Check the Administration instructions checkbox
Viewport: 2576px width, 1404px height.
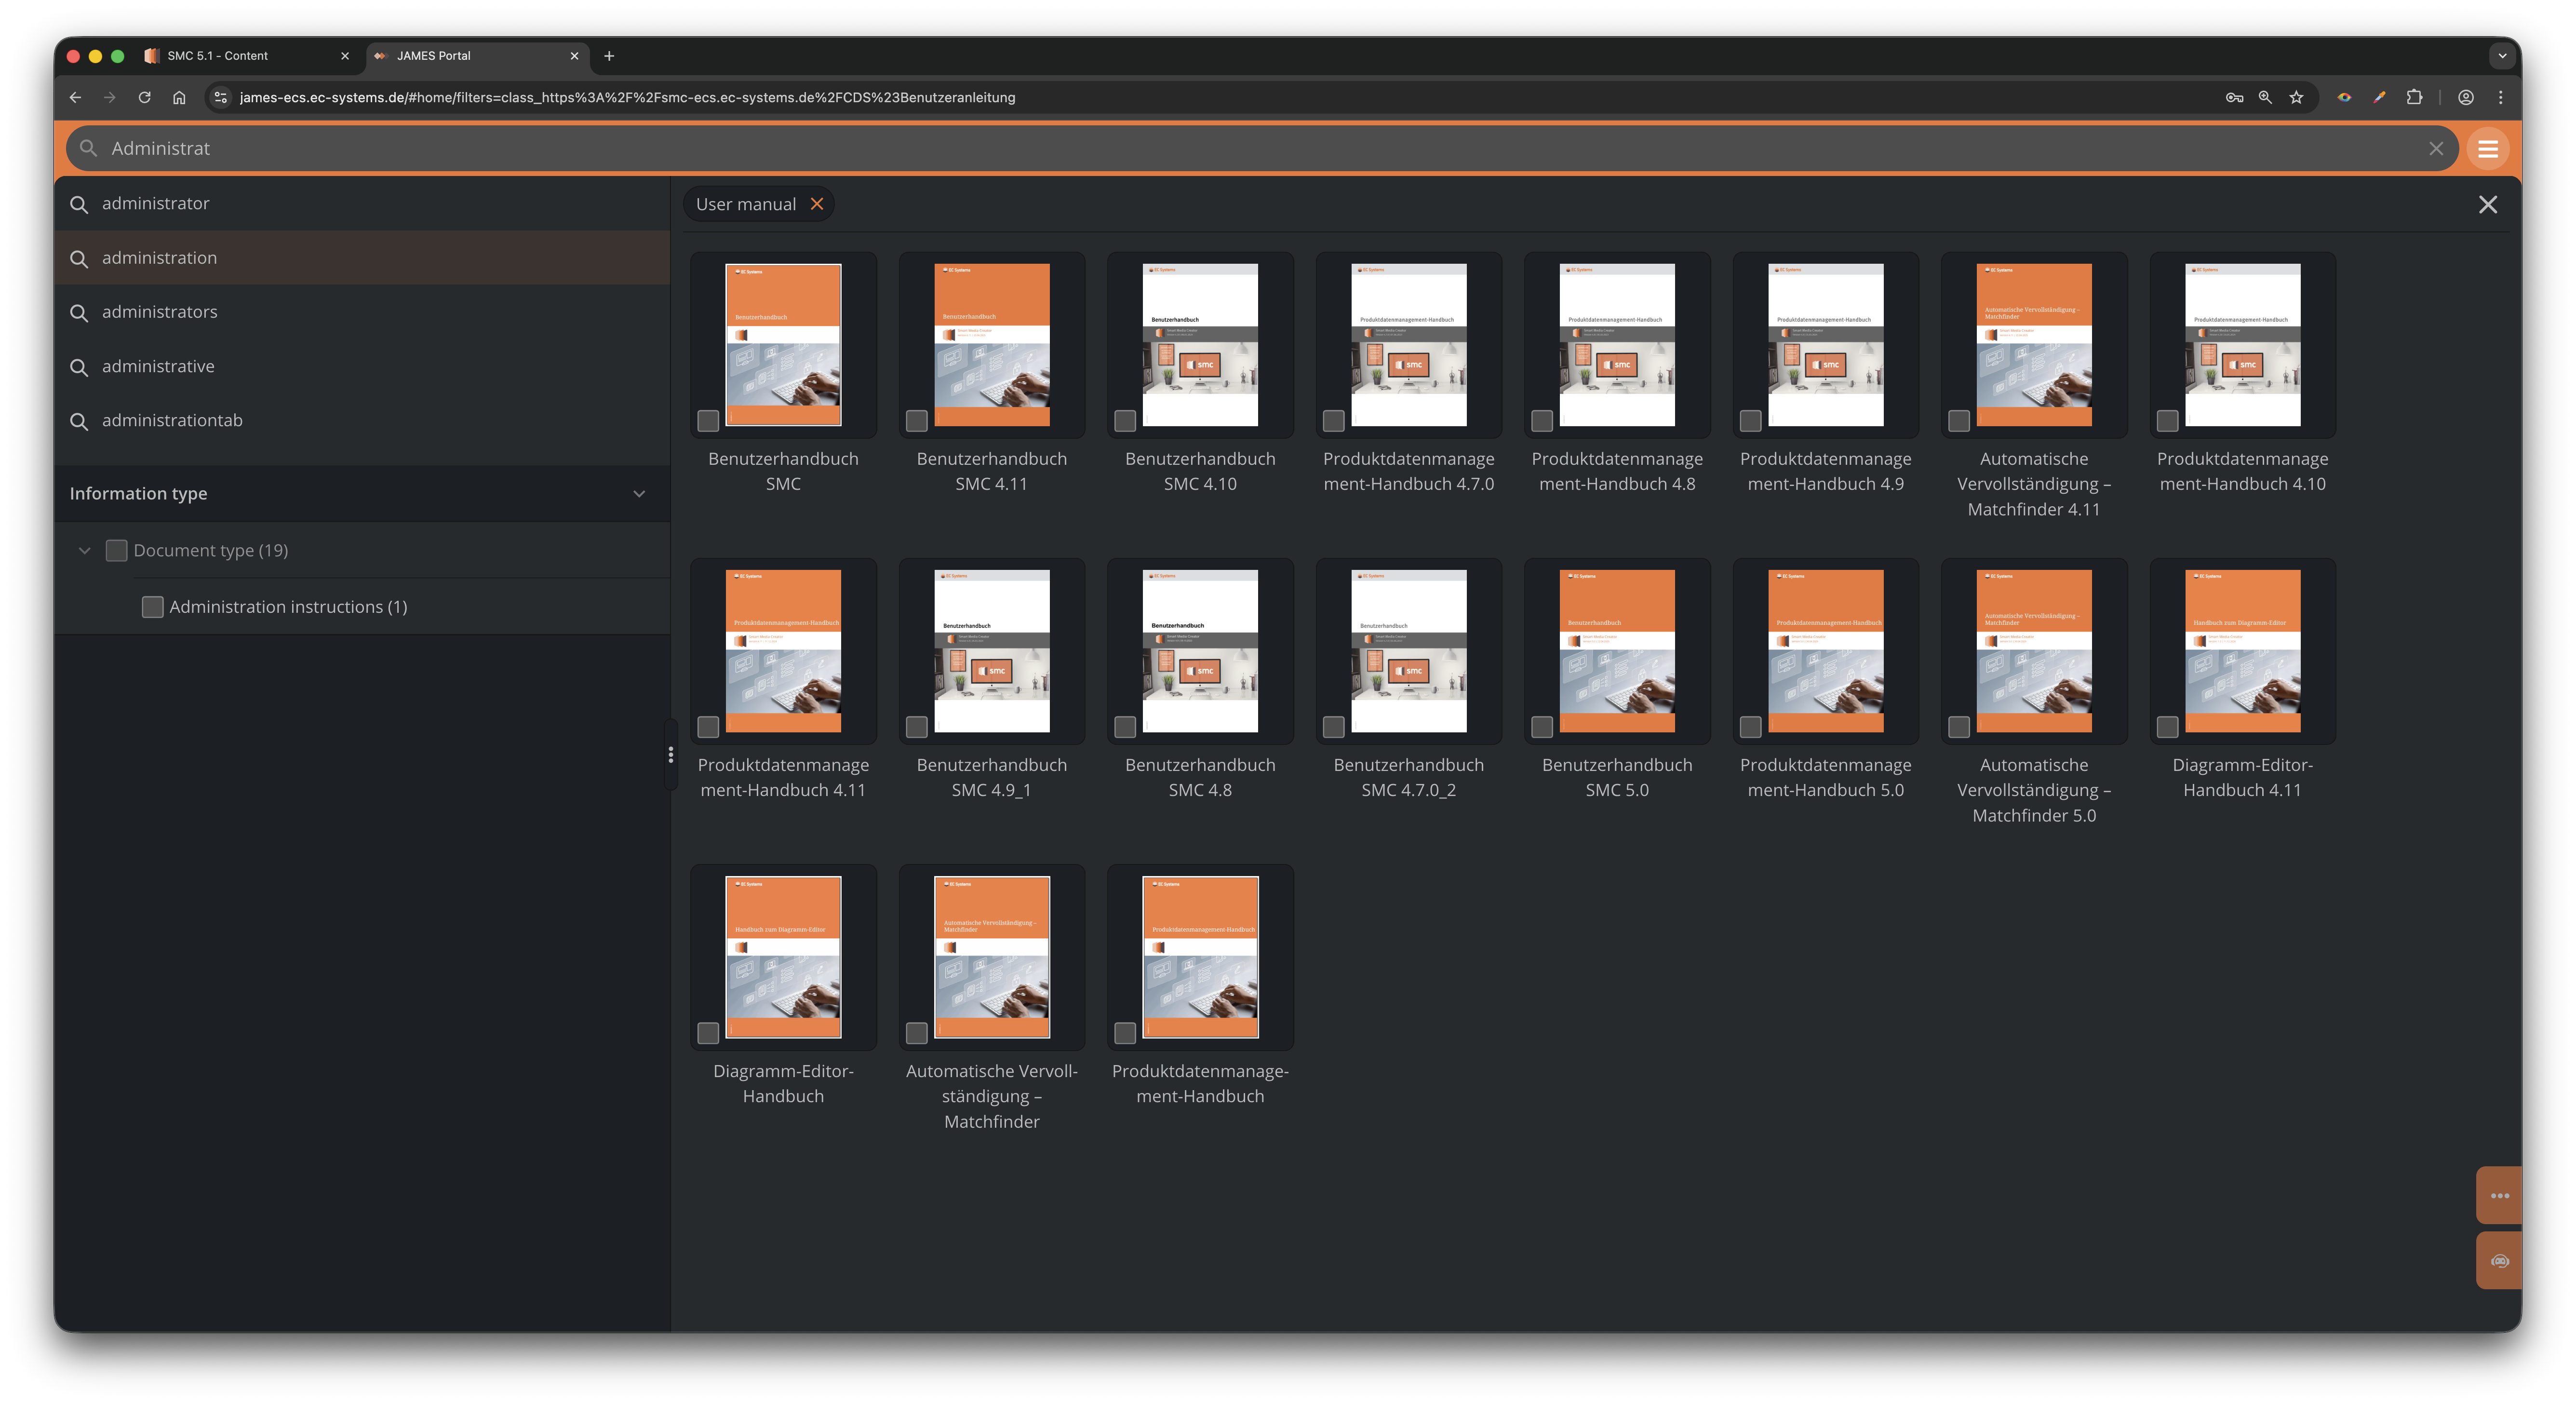tap(153, 607)
